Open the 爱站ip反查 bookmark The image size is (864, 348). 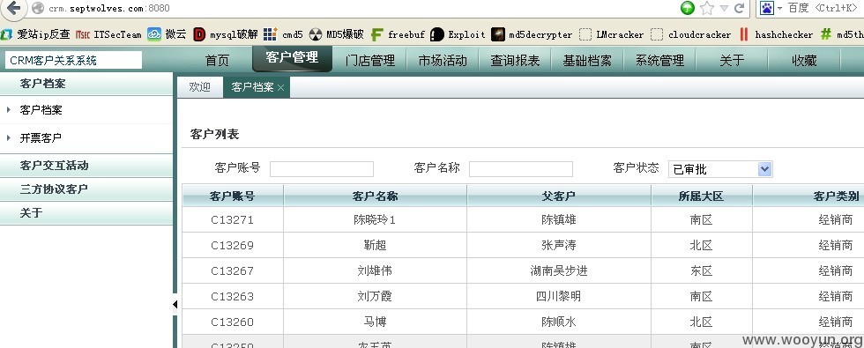36,34
